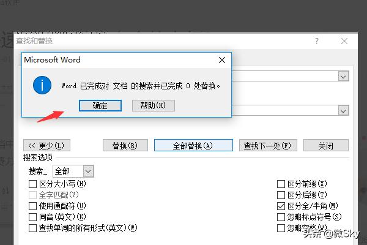Expand the replace text field dropdown arrow

click(343, 110)
